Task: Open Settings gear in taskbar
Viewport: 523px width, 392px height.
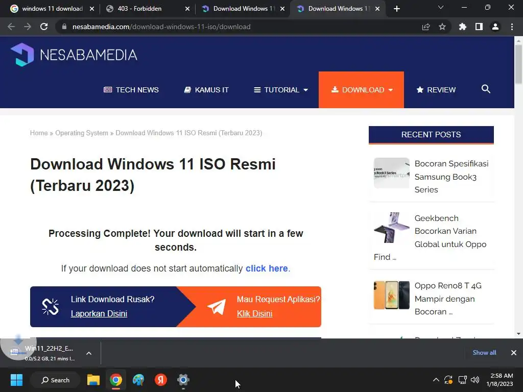Action: [x=183, y=380]
